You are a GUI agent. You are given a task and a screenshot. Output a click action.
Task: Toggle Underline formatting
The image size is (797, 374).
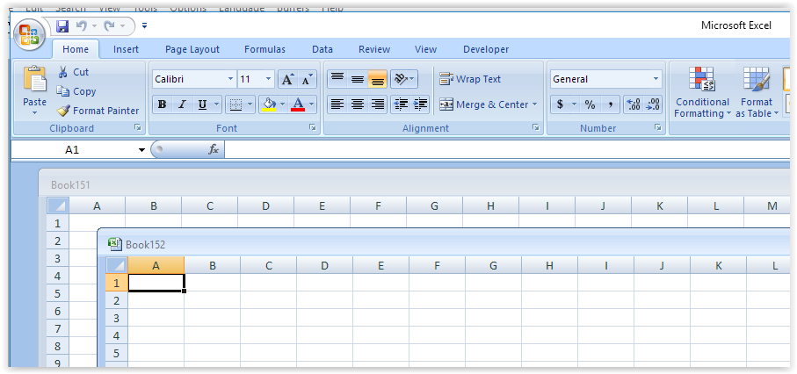point(202,104)
